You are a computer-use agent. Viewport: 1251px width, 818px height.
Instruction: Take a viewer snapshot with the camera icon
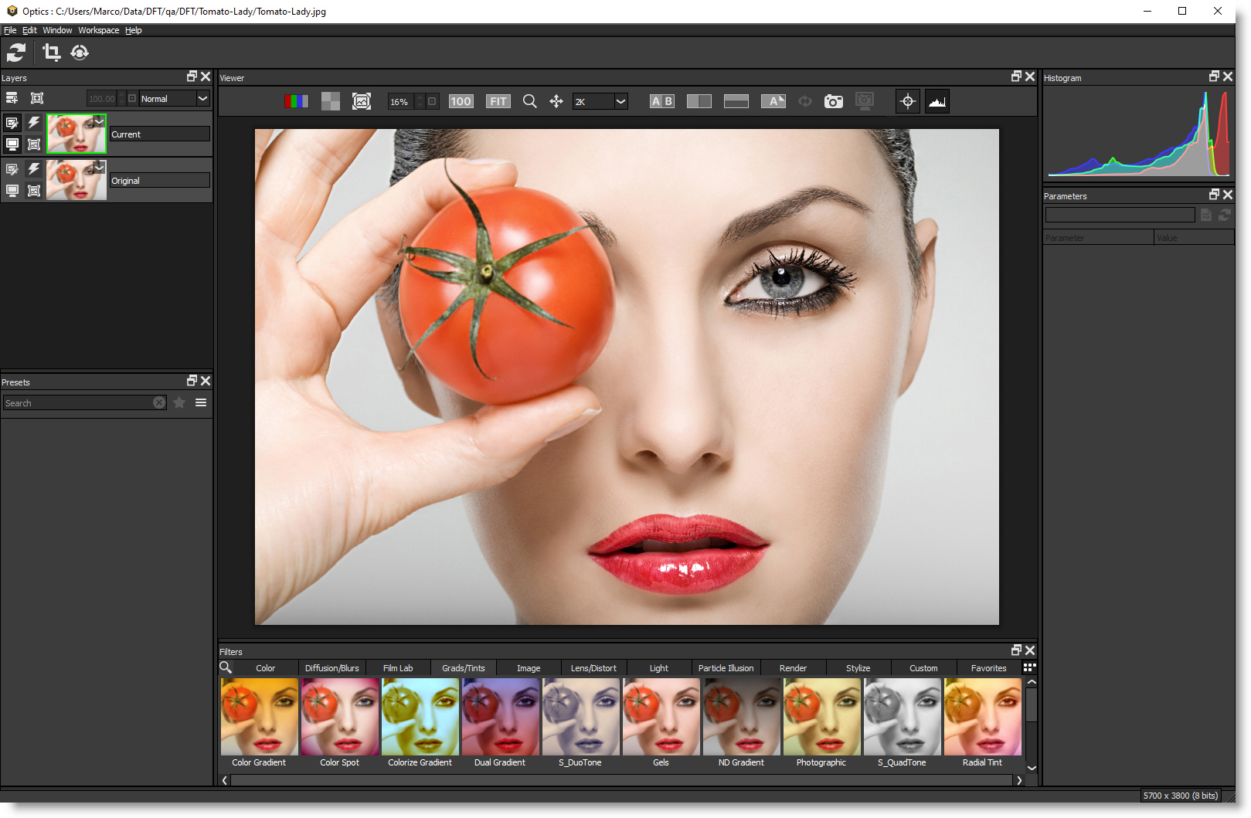pos(833,101)
